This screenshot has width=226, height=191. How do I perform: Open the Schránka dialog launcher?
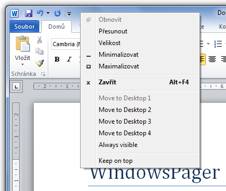pyautogui.click(x=43, y=74)
